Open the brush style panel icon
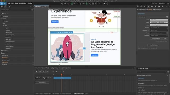This screenshot has width=170, height=95. 145,6
